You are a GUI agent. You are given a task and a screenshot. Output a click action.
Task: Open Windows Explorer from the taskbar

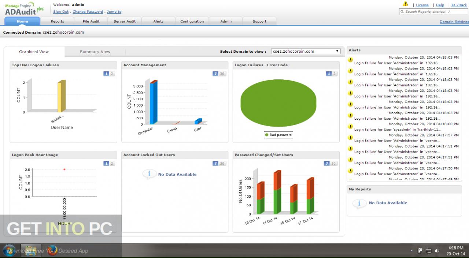[x=31, y=251]
